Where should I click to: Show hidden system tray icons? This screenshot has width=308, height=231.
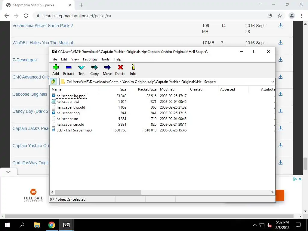tap(254, 225)
